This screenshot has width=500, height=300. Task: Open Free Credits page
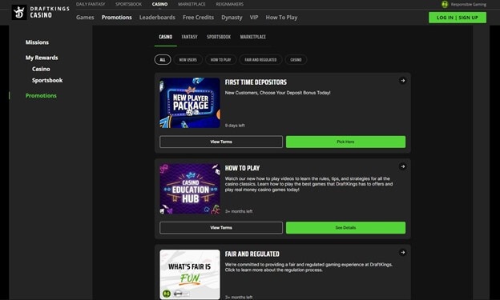(199, 17)
